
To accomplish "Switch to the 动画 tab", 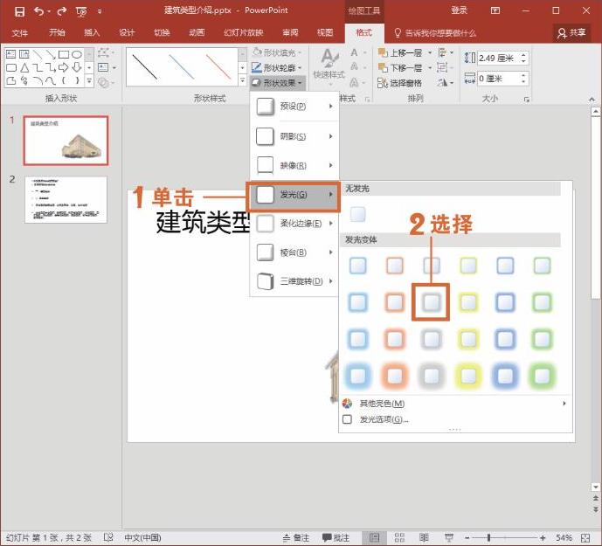I will click(x=197, y=32).
